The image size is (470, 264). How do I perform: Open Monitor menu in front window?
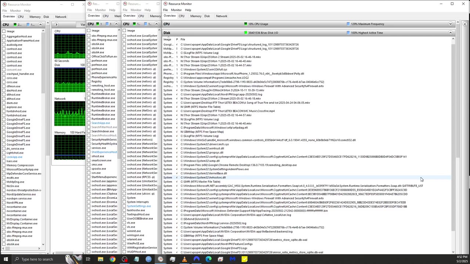tap(176, 10)
